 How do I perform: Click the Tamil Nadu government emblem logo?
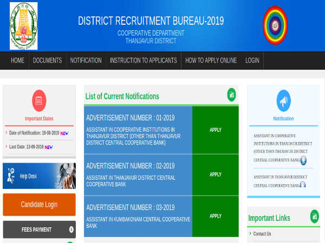[x=23, y=26]
